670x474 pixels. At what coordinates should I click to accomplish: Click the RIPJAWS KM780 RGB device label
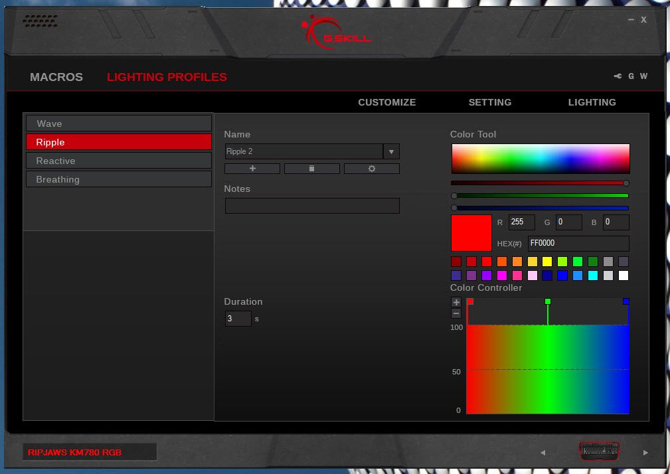click(x=90, y=452)
